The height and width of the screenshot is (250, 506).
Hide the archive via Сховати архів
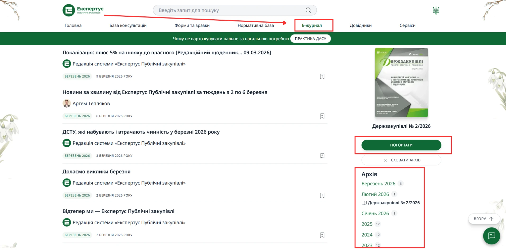[x=406, y=160]
